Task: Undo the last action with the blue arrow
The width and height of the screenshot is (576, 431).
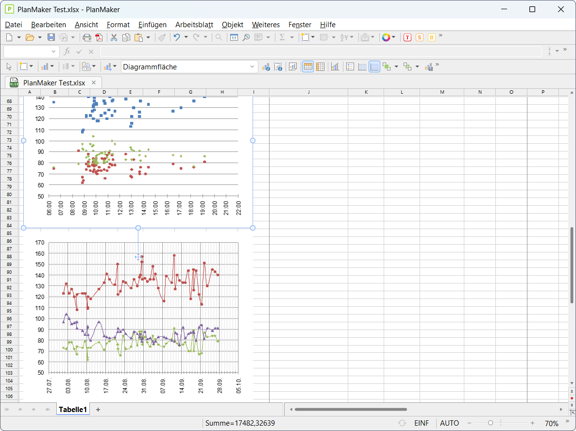Action: pyautogui.click(x=177, y=37)
